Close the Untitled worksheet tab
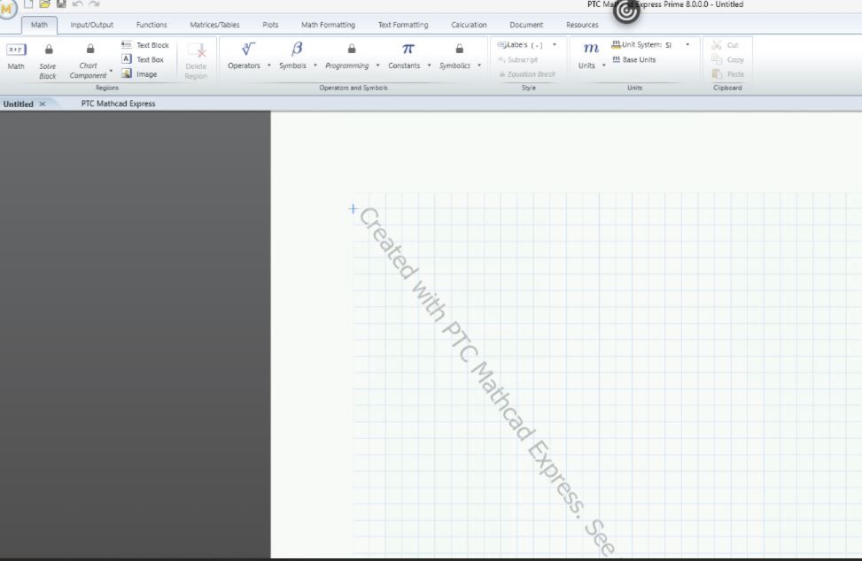The image size is (862, 561). [x=43, y=104]
